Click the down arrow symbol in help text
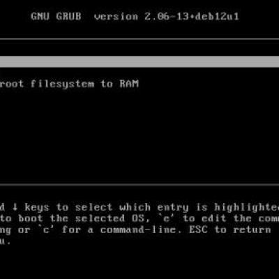The height and width of the screenshot is (279, 279). pyautogui.click(x=15, y=207)
